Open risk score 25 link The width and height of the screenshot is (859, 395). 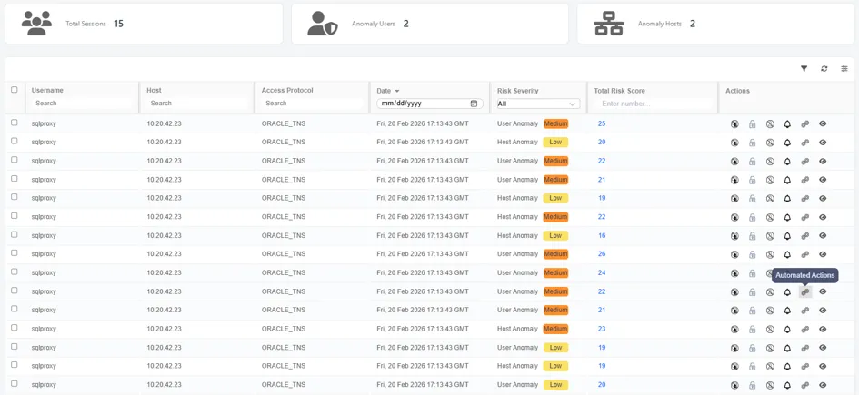pos(602,123)
